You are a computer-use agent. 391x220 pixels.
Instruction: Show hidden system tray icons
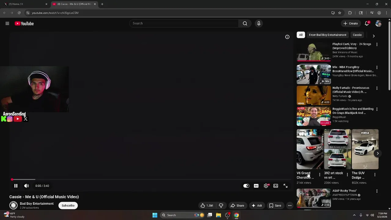coord(354,215)
